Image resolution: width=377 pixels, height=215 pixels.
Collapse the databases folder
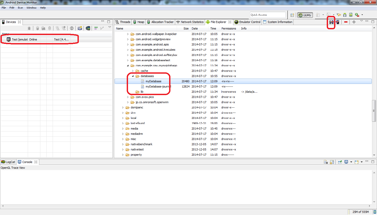(133, 76)
